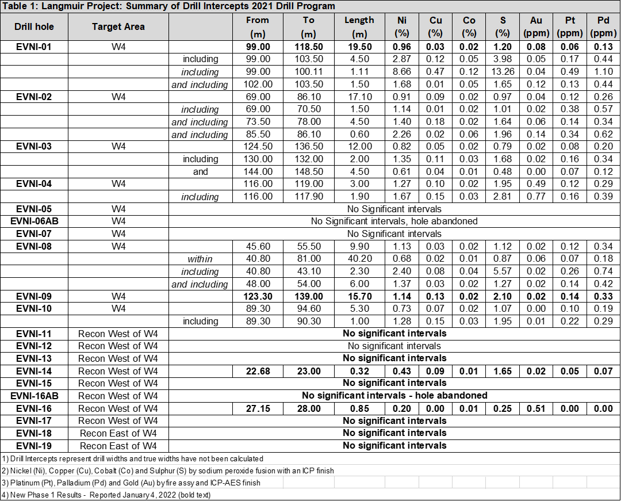Select drill hole cell EVNI-15

pyautogui.click(x=34, y=383)
